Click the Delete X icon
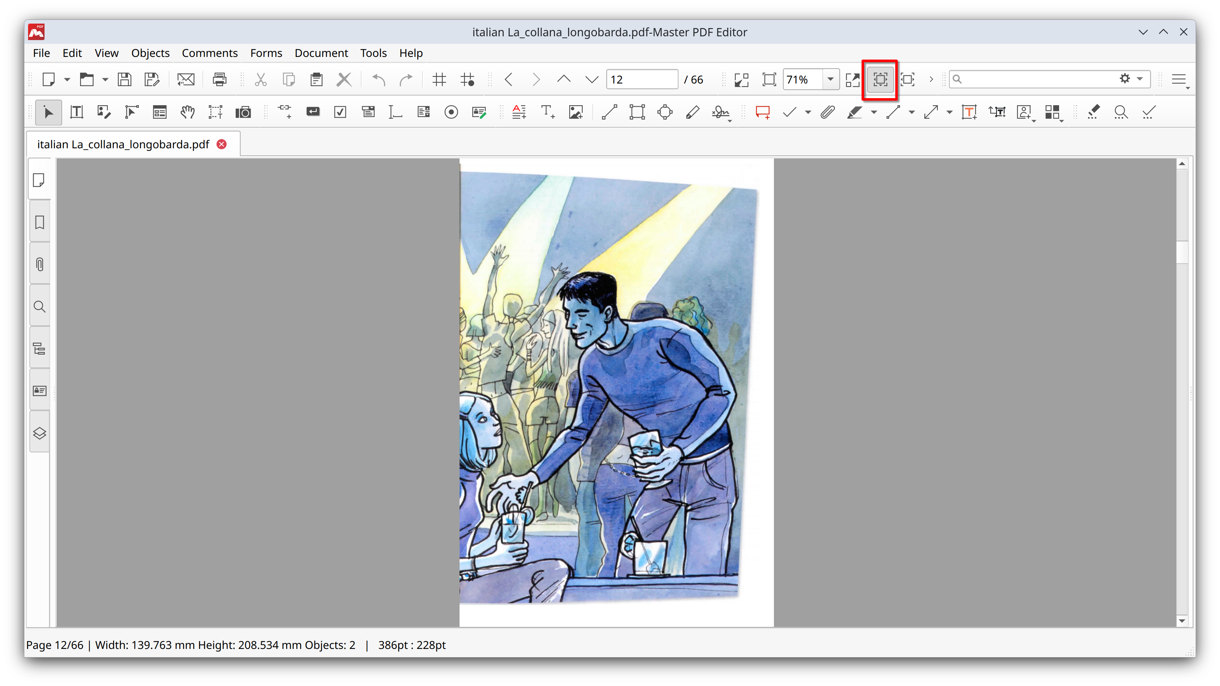 point(344,79)
